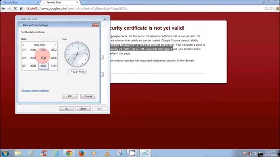Stop loading the page
Image resolution: width=280 pixels, height=157 pixels.
click(15, 9)
